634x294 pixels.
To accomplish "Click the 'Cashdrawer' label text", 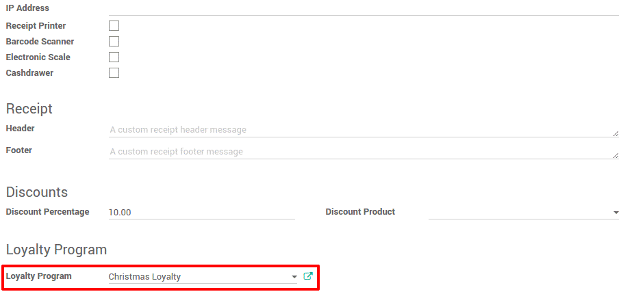I will point(29,73).
